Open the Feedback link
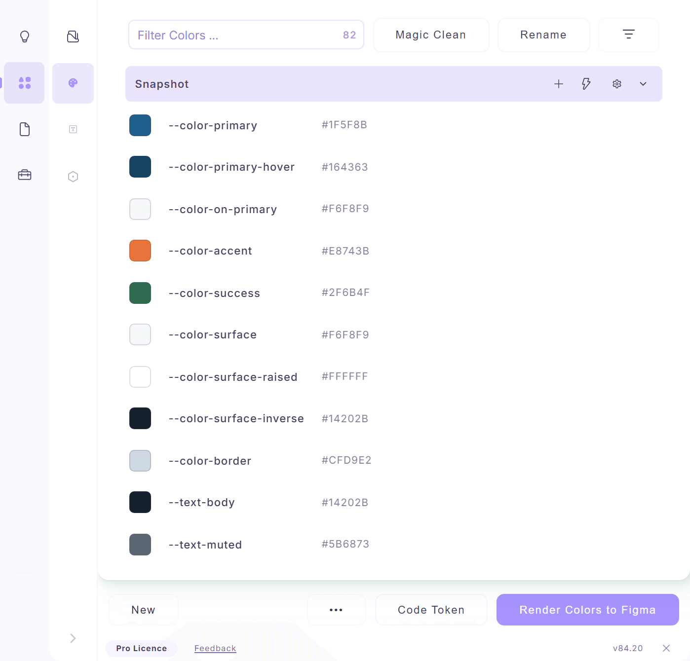Image resolution: width=690 pixels, height=661 pixels. click(215, 648)
